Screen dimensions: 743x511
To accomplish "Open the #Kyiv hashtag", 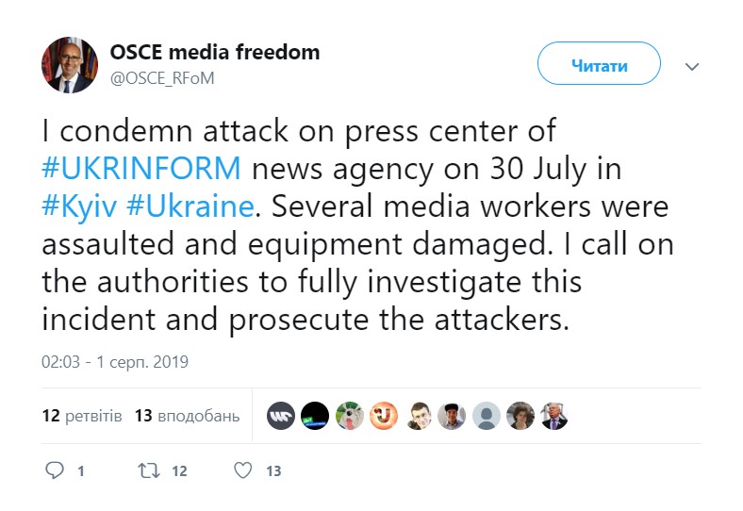I will [x=82, y=206].
